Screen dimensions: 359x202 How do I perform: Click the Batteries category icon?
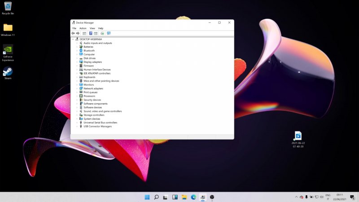(81, 47)
